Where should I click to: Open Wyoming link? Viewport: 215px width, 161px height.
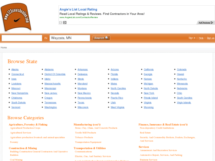[x=149, y=107]
